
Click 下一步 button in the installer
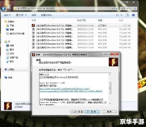click(93, 112)
